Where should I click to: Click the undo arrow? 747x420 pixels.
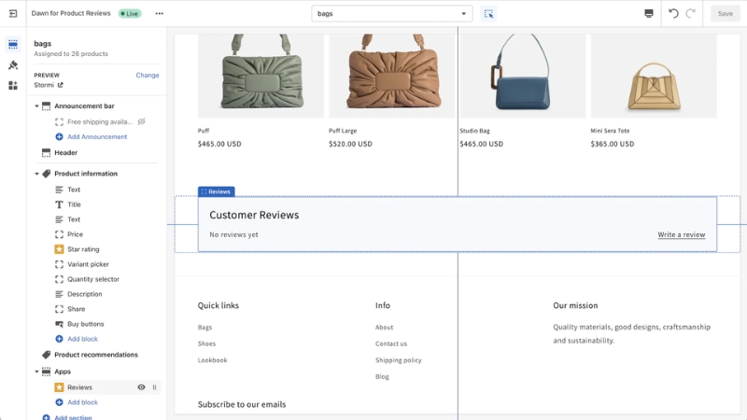673,13
